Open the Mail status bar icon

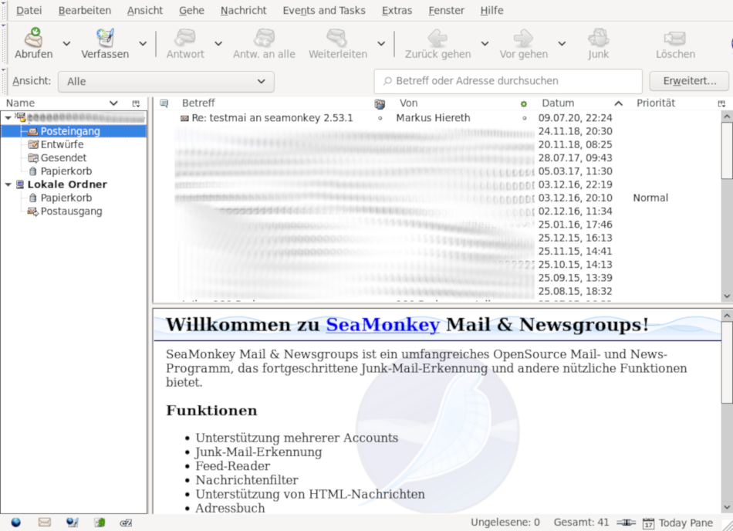tap(45, 522)
